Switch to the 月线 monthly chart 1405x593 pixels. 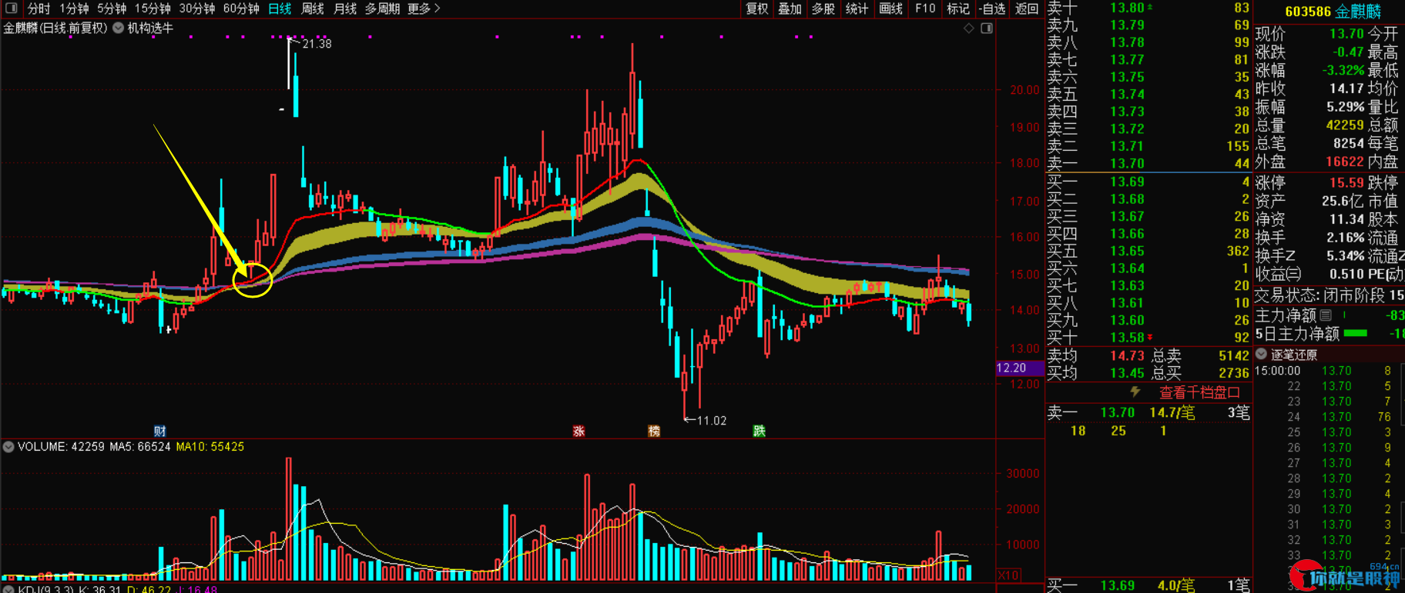pos(345,8)
